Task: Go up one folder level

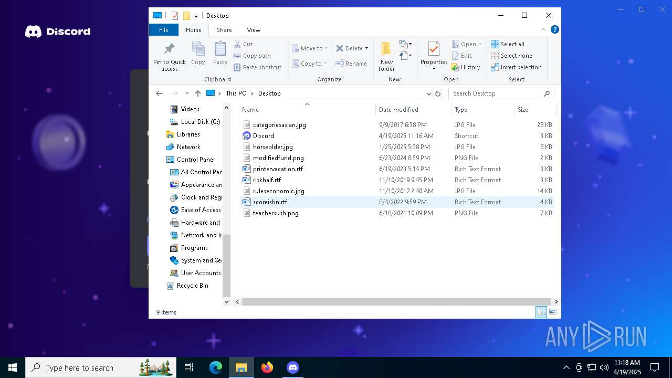Action: [x=197, y=93]
